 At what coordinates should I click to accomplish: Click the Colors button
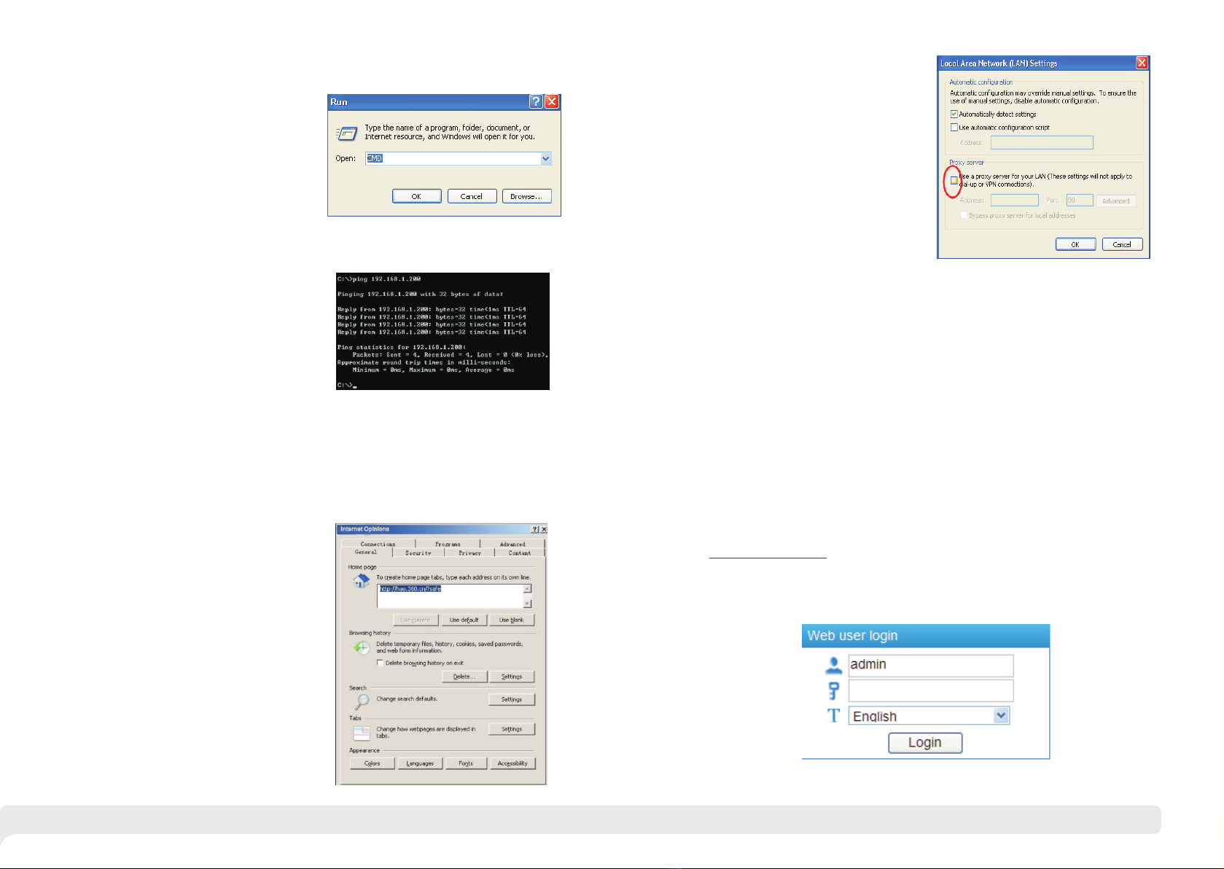coord(373,763)
